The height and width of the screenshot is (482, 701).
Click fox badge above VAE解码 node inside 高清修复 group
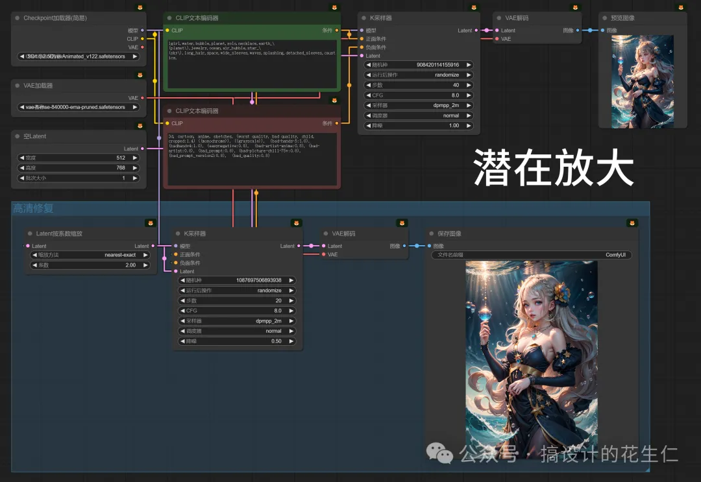click(402, 223)
